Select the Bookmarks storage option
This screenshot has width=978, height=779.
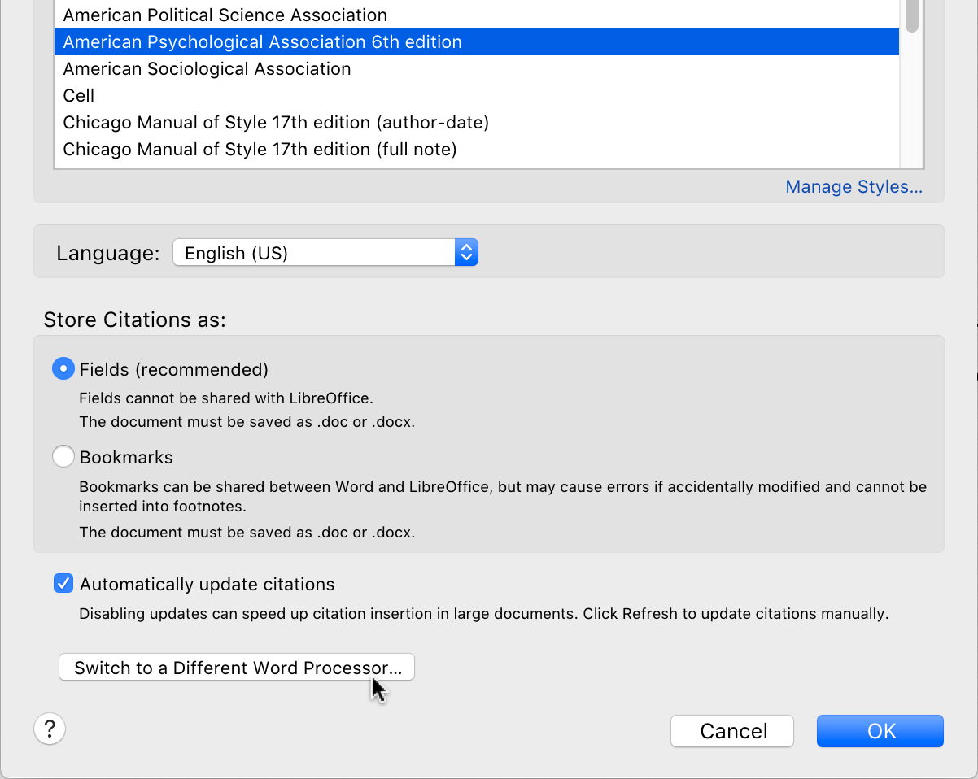click(63, 456)
